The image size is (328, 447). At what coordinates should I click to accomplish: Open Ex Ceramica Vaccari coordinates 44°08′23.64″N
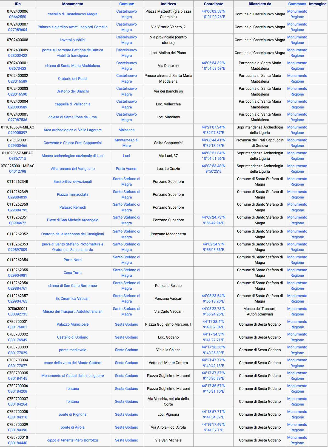point(213,298)
